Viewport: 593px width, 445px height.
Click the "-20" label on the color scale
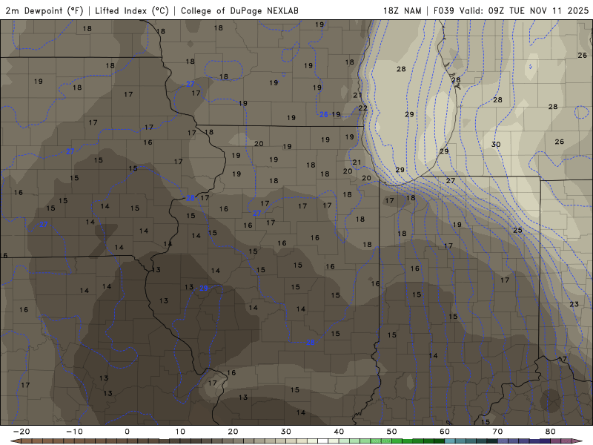click(x=21, y=432)
